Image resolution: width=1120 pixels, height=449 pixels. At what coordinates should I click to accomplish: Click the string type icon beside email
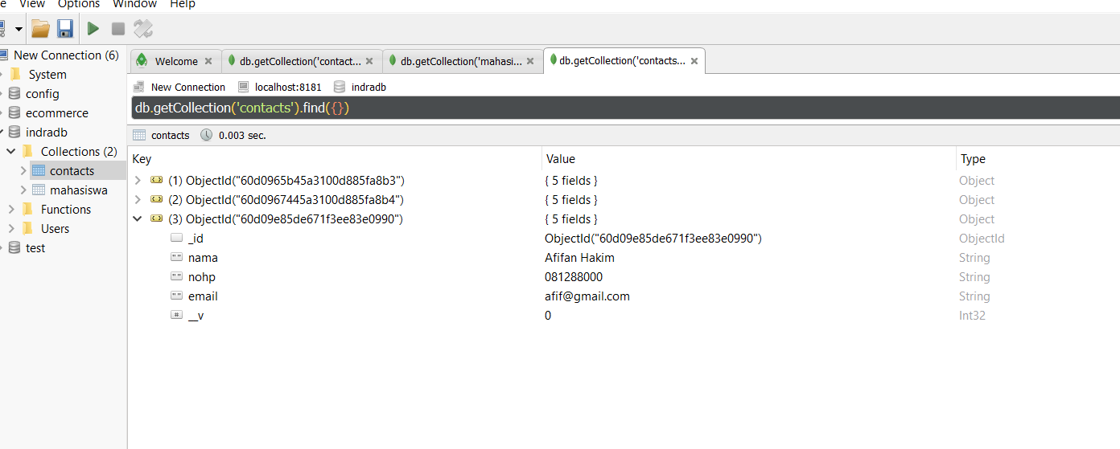click(177, 296)
